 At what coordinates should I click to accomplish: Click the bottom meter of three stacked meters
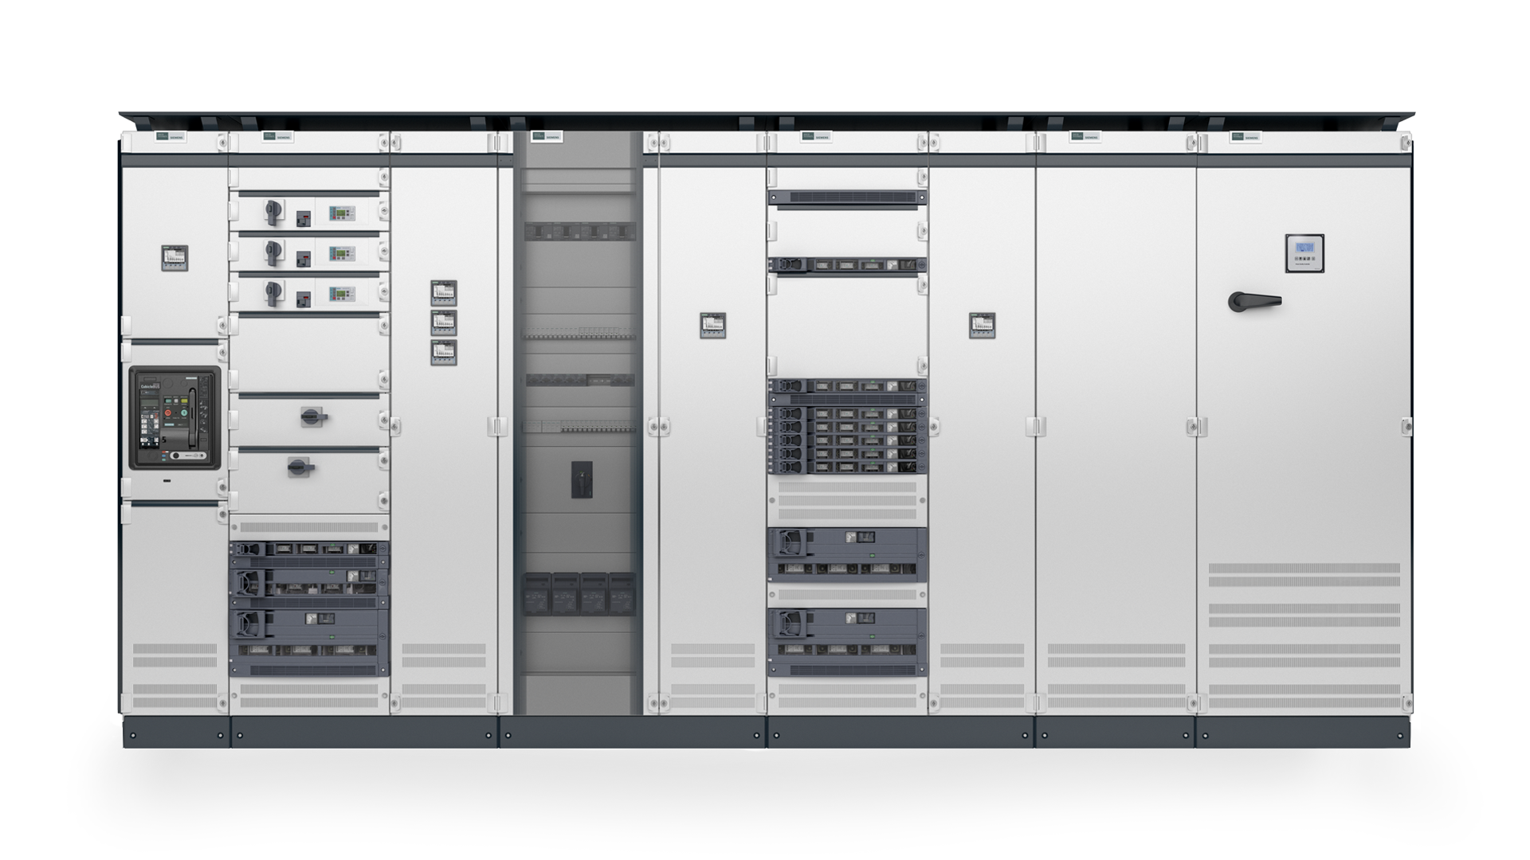point(444,352)
